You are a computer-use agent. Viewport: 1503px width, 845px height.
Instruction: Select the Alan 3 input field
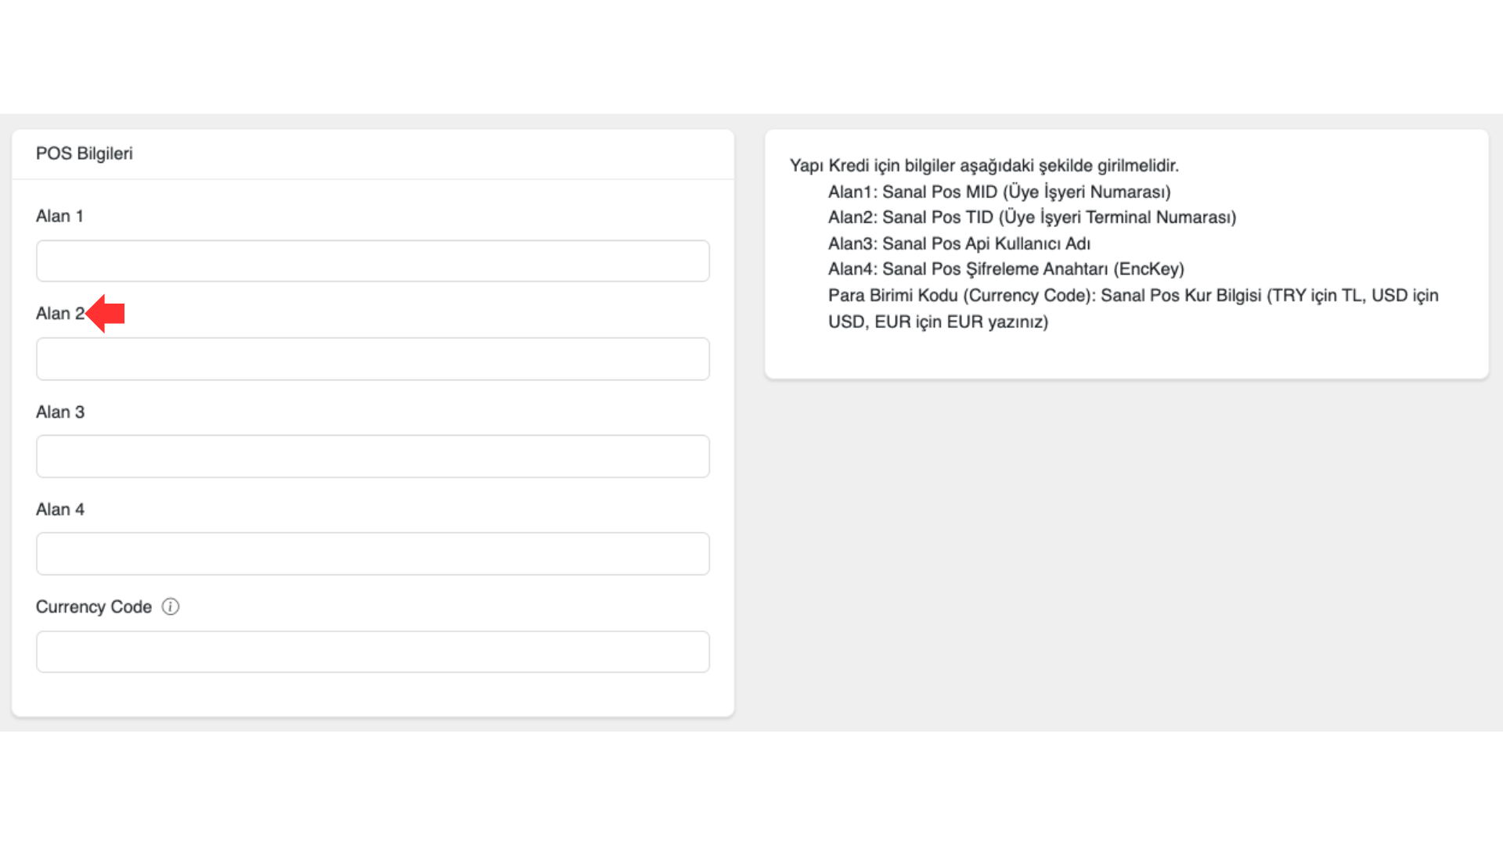coord(373,456)
